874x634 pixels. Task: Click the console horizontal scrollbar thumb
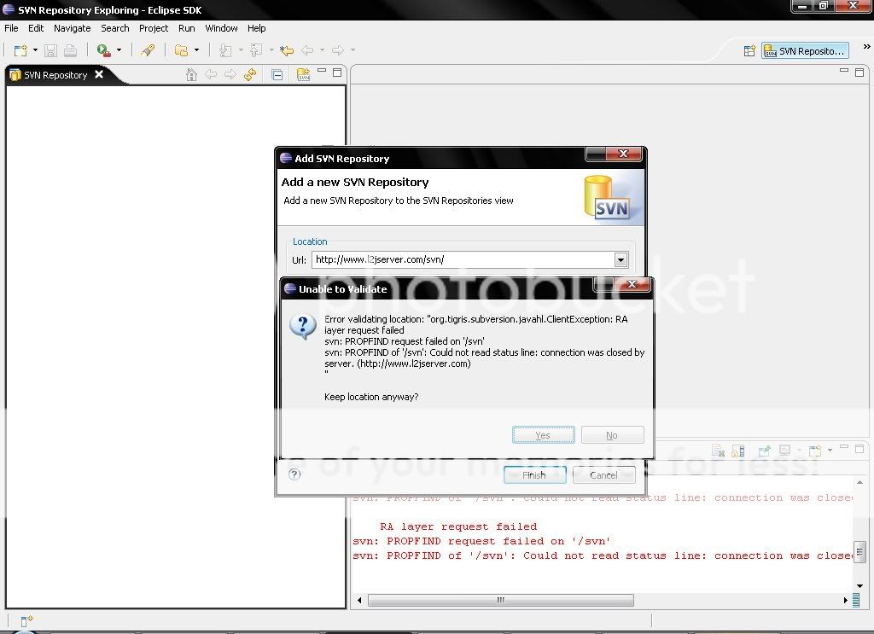pos(500,601)
